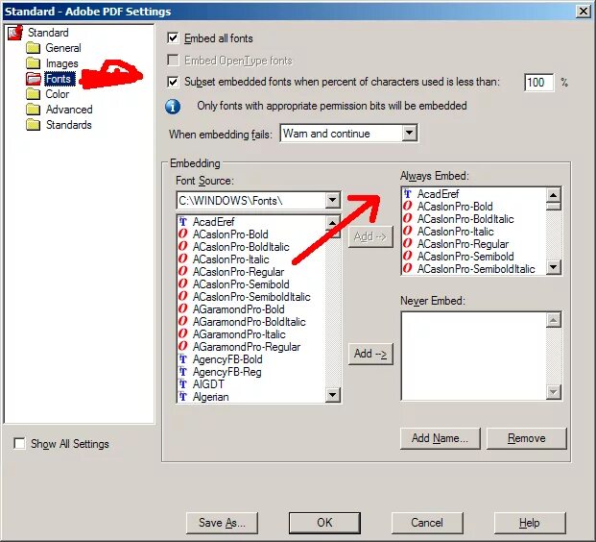Screen dimensions: 596x542
Task: Select ACaslonPro-Semibold in Always Embed list
Action: click(x=465, y=257)
